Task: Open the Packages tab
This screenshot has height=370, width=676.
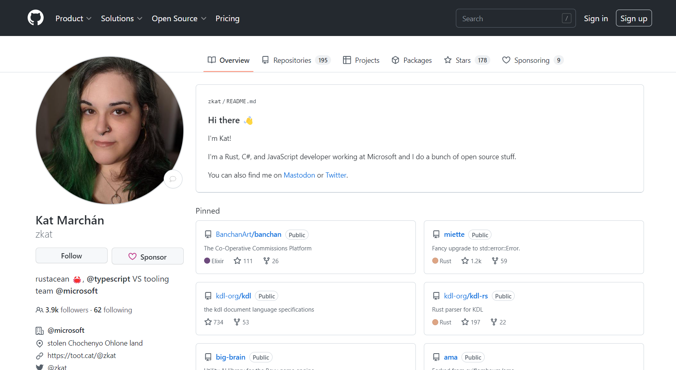Action: click(411, 60)
